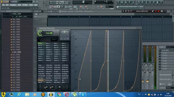
Task: Open the piano roll shortcut icon
Action: point(126,2)
